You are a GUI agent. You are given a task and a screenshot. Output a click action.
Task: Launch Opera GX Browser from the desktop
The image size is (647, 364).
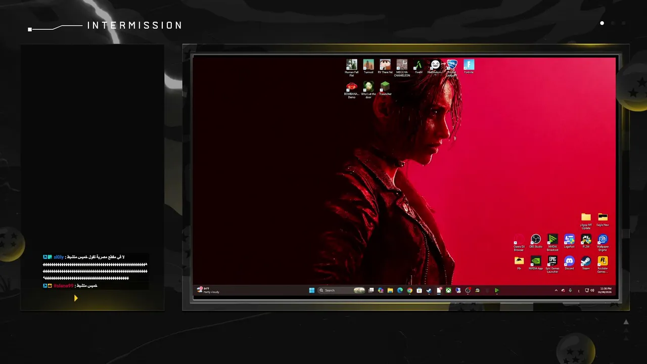tap(519, 243)
